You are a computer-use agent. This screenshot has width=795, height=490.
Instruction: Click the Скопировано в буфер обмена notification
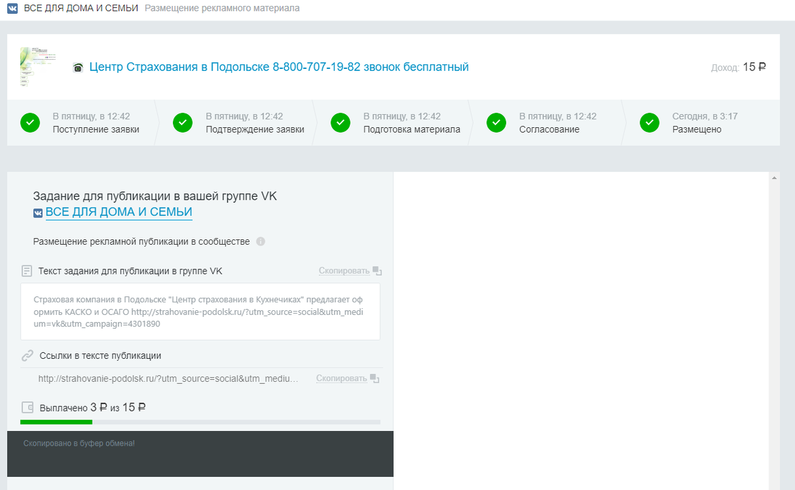(200, 454)
